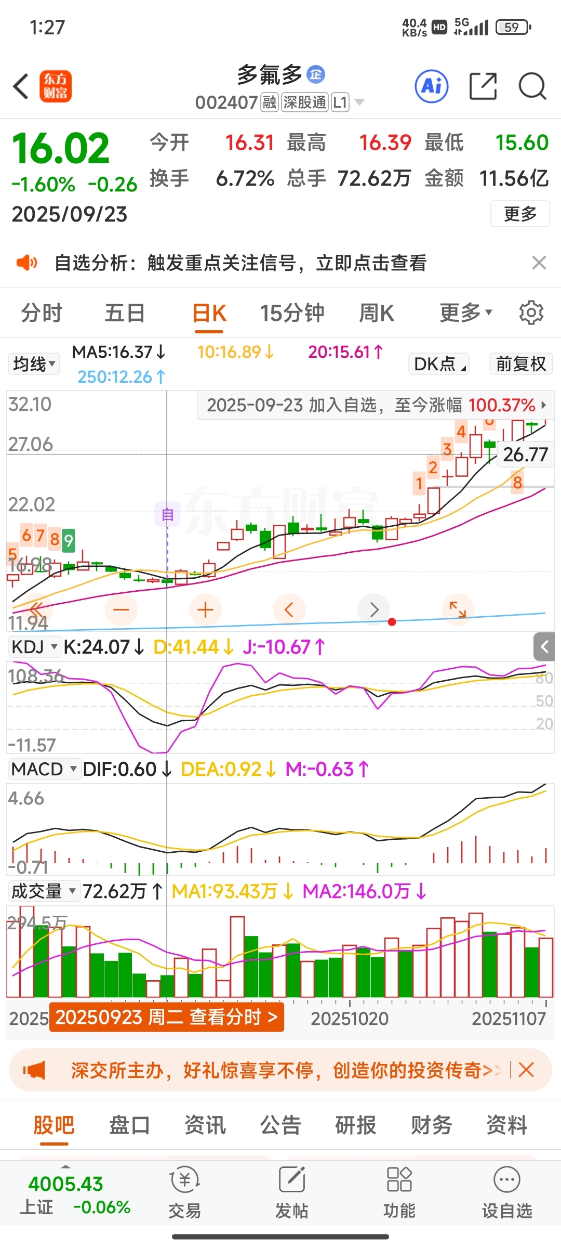This screenshot has height=1248, width=561.
Task: Tap the 自选分析 signal message text
Action: pos(241,263)
